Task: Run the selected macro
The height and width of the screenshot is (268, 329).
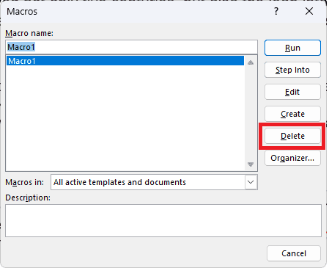Action: (292, 48)
